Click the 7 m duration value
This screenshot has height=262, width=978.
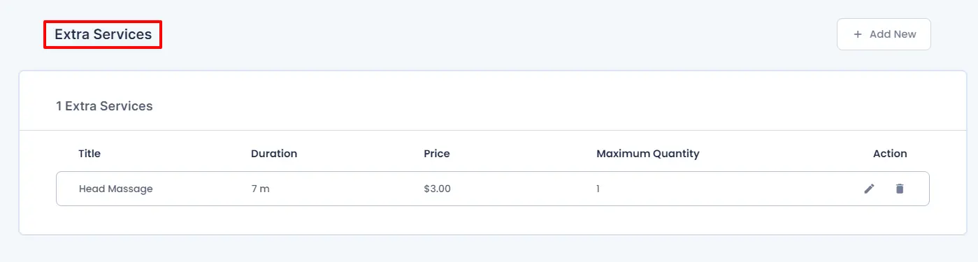pyautogui.click(x=260, y=189)
